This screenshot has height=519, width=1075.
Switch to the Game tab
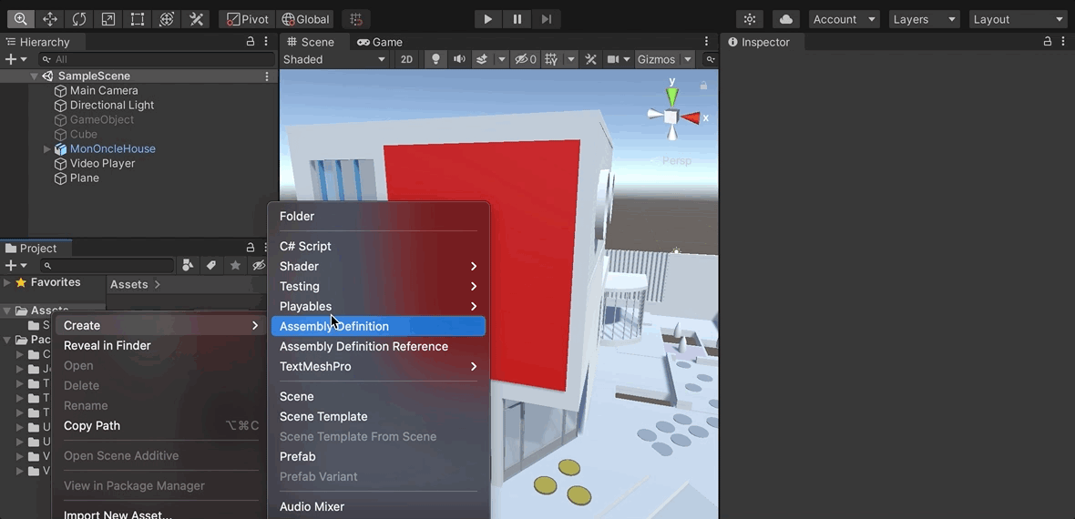[380, 42]
